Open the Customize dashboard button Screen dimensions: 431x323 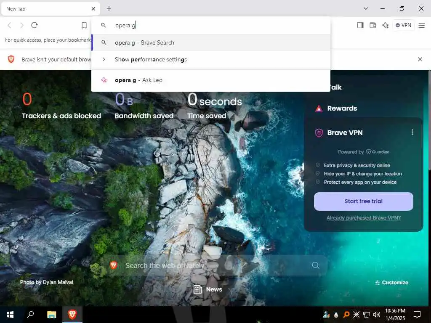(x=392, y=282)
